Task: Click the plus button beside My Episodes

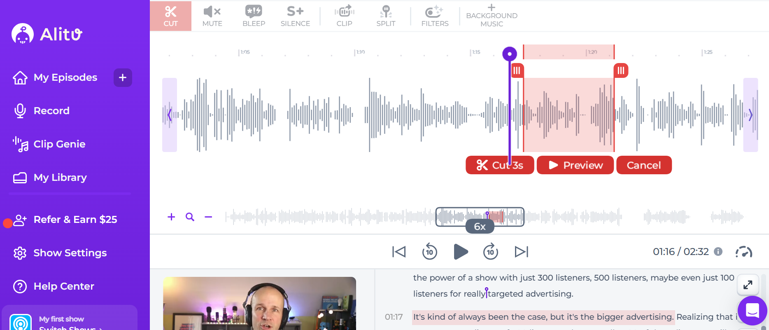Action: pyautogui.click(x=123, y=77)
